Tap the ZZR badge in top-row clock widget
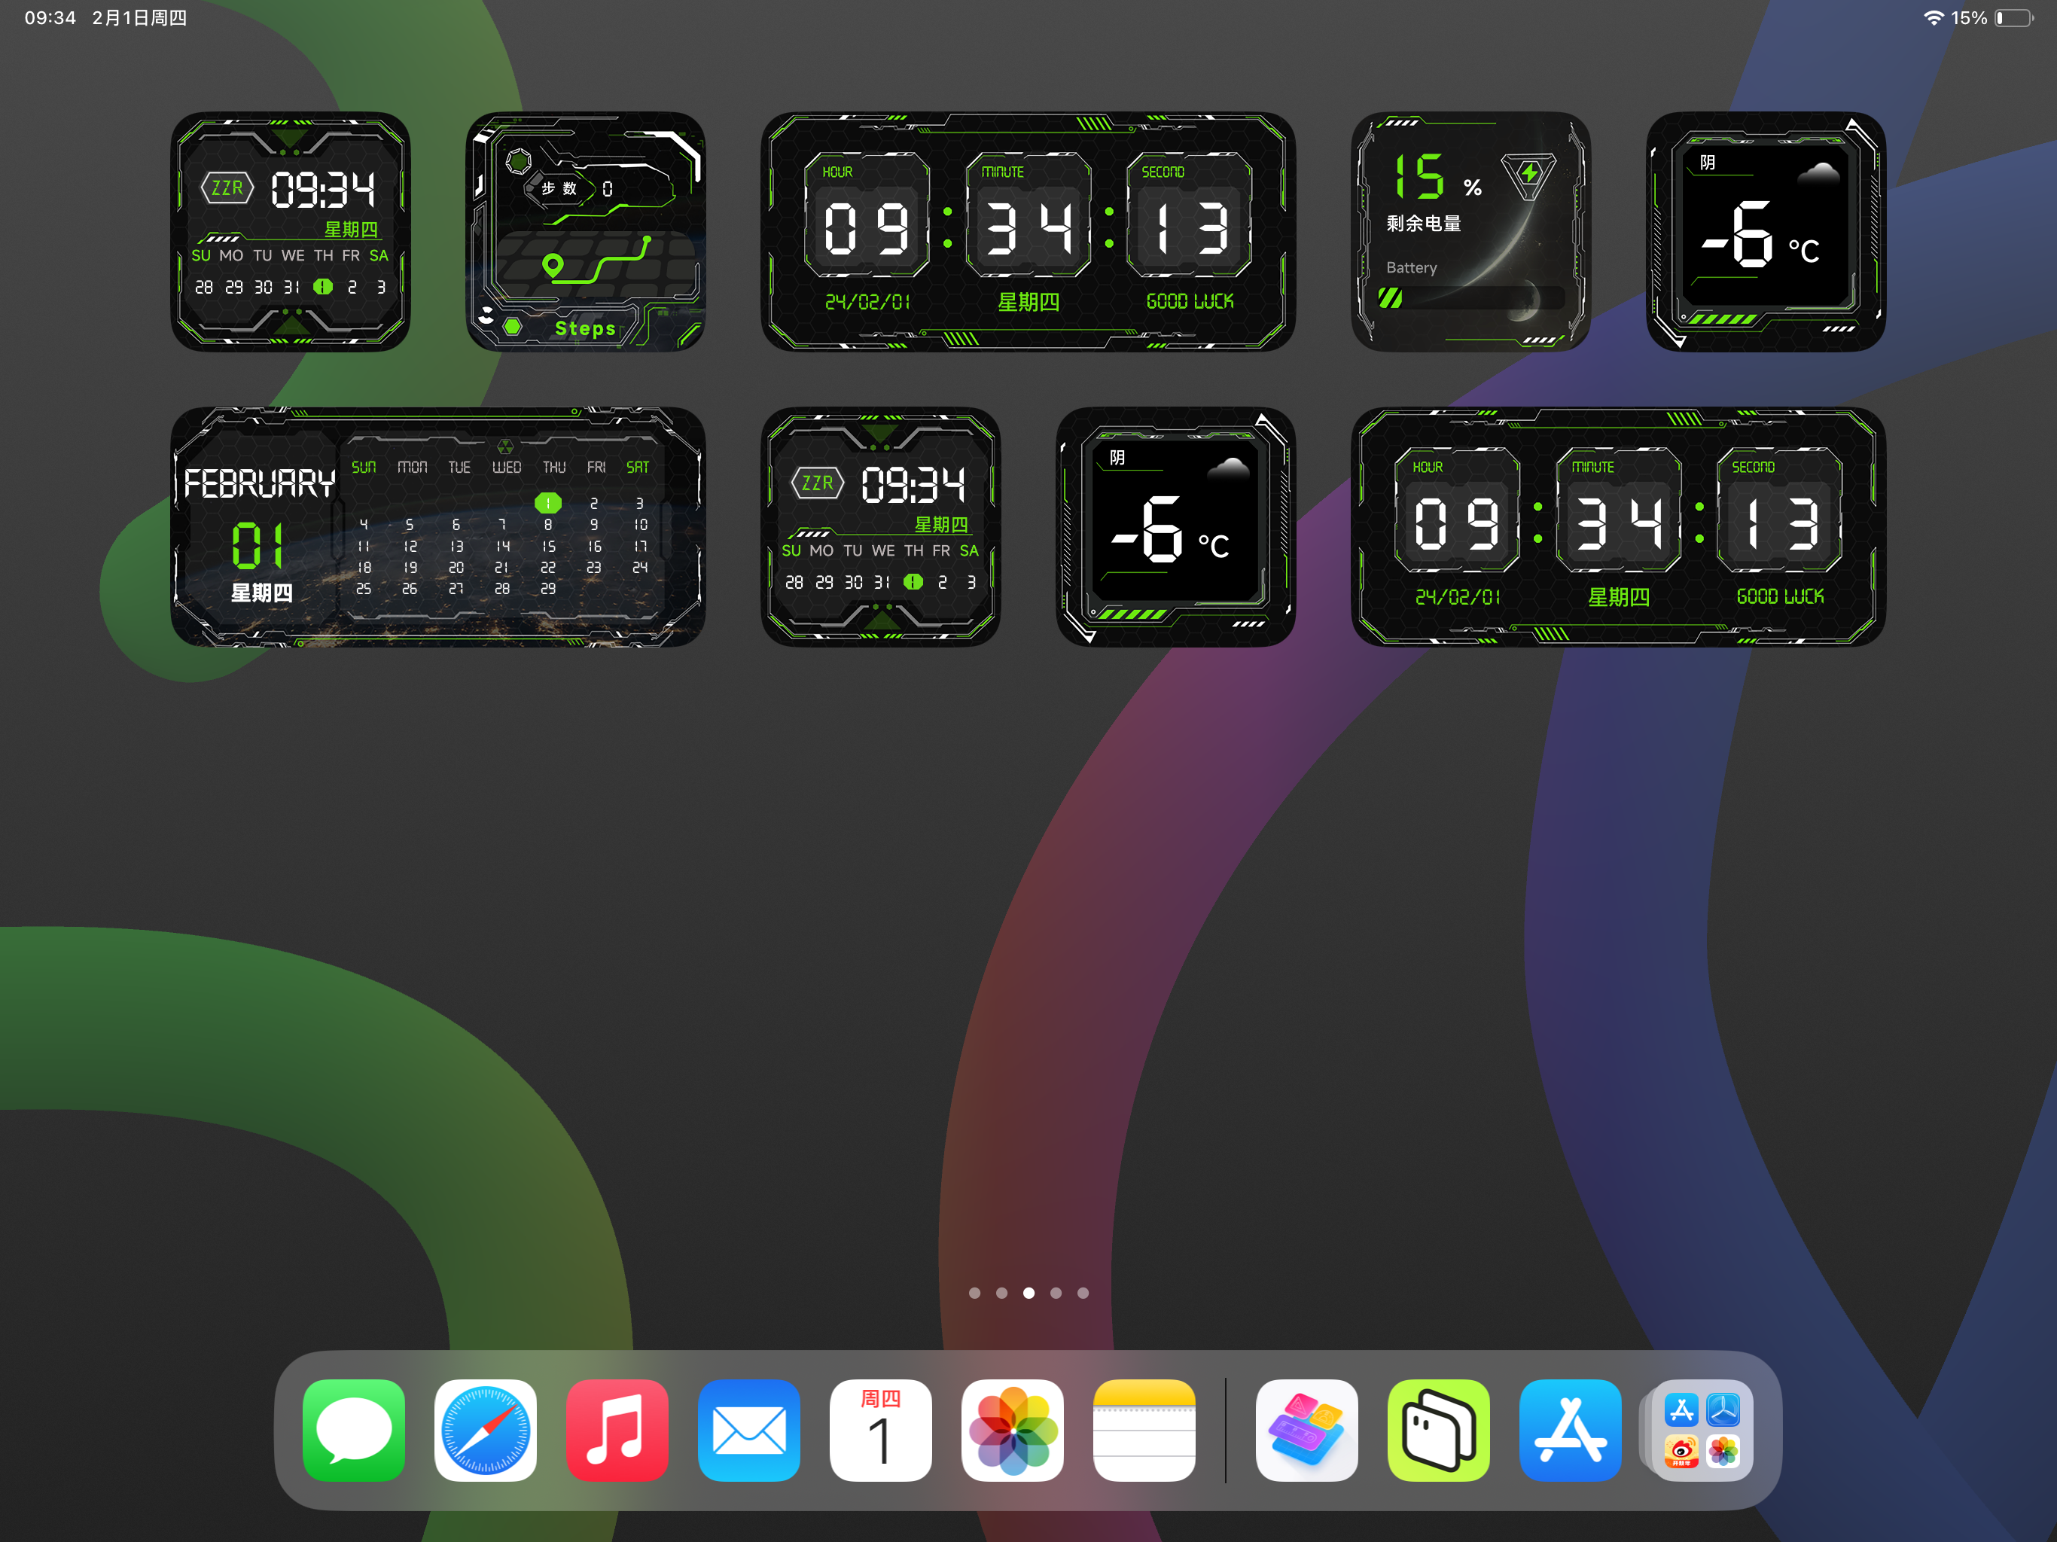This screenshot has width=2057, height=1542. [x=228, y=188]
